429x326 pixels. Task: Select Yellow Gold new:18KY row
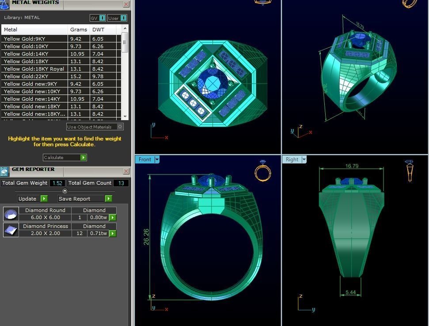tap(61, 106)
